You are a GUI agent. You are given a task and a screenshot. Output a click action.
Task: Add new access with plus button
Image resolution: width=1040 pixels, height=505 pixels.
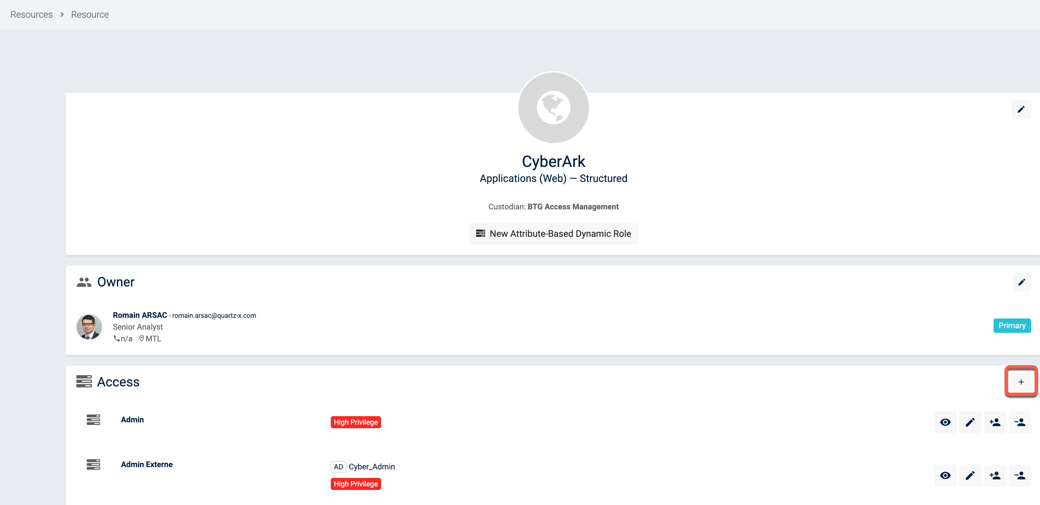click(1021, 382)
